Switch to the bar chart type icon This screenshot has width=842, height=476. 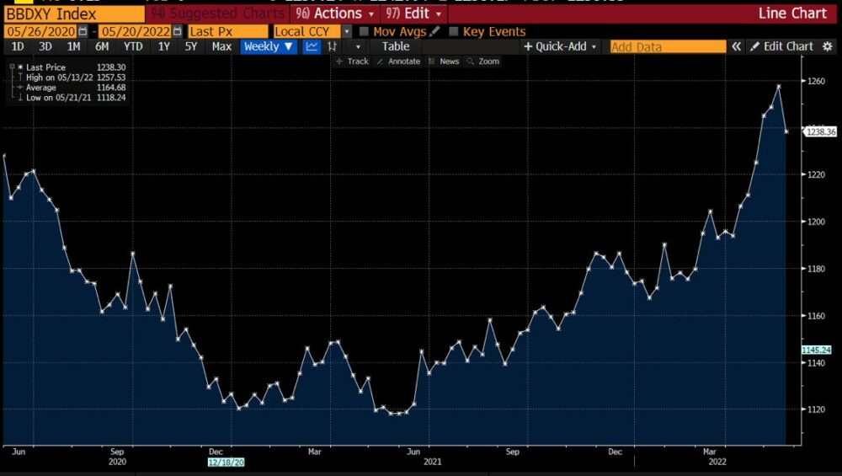[333, 46]
